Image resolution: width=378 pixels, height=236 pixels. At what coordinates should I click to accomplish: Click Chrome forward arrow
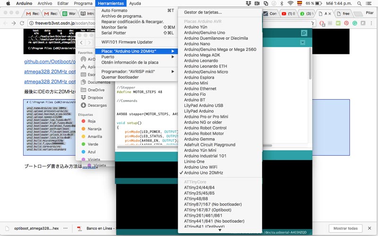pos(14,23)
